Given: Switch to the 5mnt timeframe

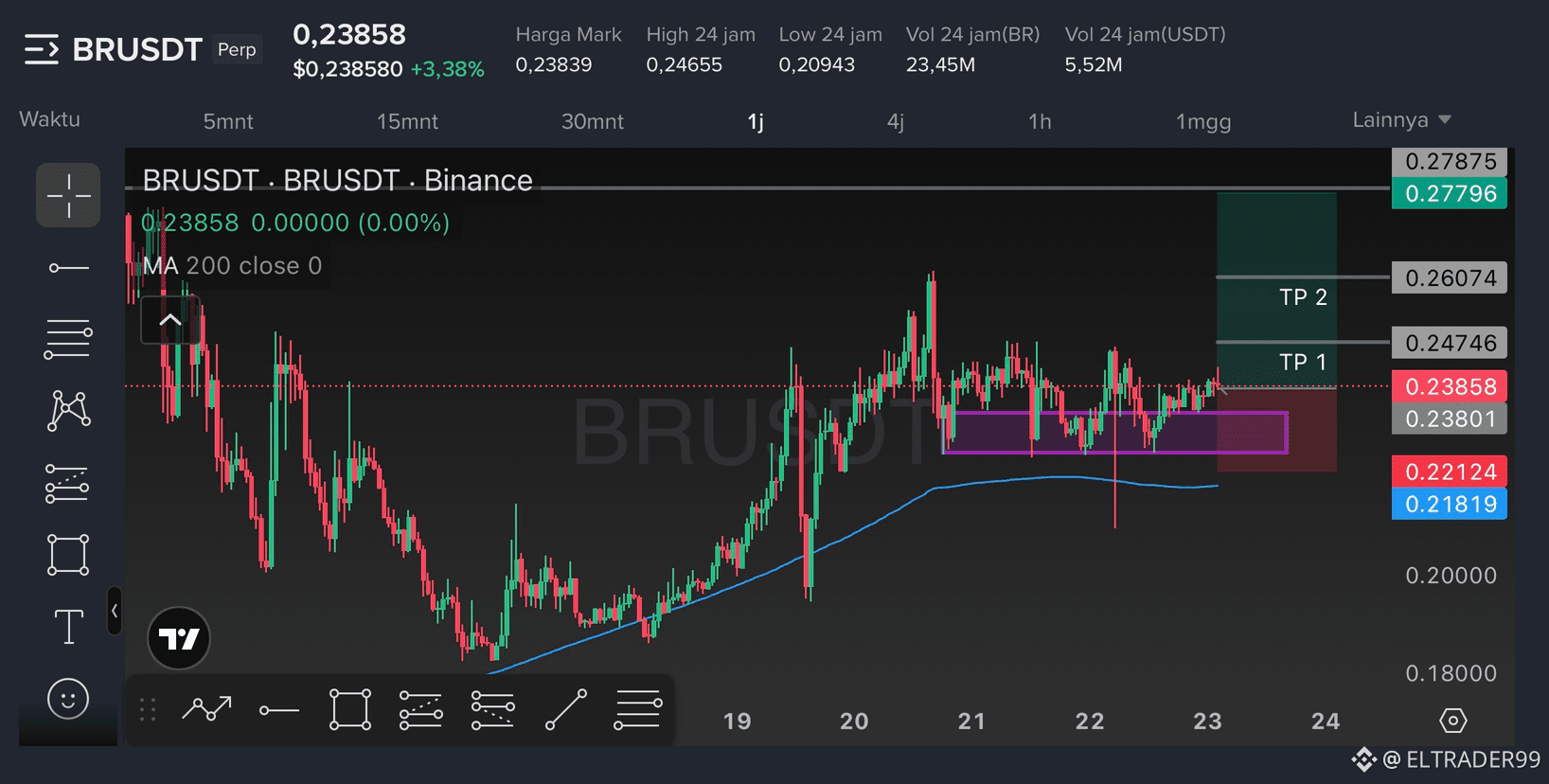Looking at the screenshot, I should point(228,121).
